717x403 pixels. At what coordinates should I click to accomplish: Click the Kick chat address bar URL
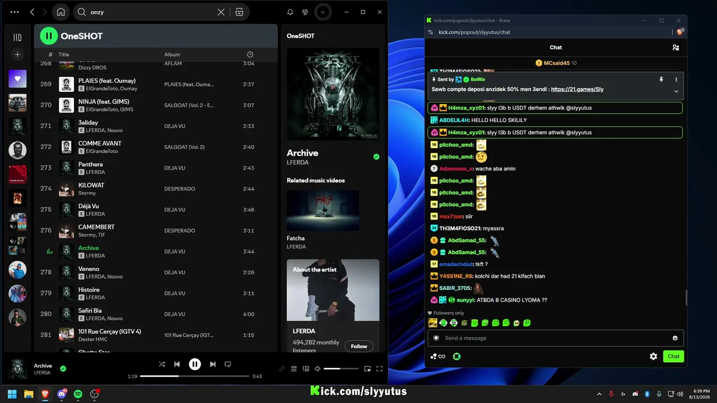[x=474, y=32]
